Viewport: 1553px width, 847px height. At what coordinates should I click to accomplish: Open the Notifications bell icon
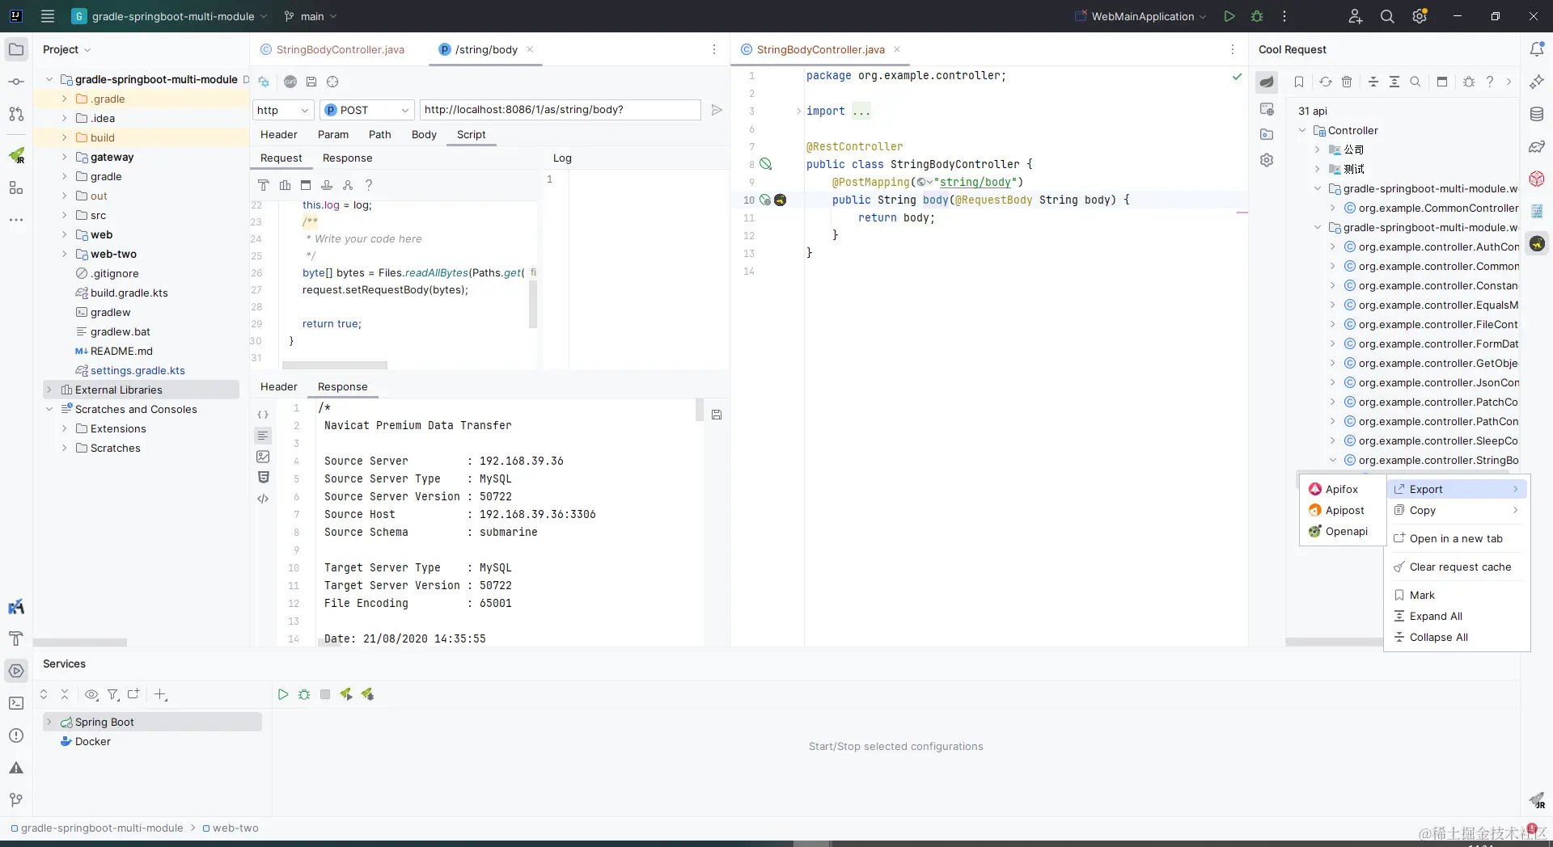(x=1537, y=49)
